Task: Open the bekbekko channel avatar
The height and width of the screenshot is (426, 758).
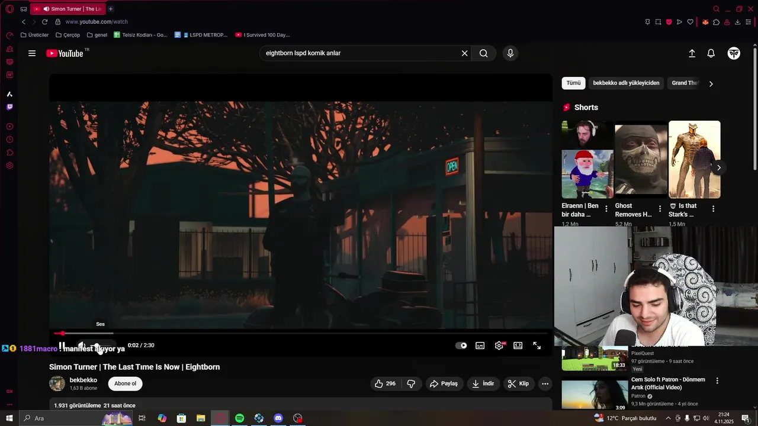Action: coord(57,383)
